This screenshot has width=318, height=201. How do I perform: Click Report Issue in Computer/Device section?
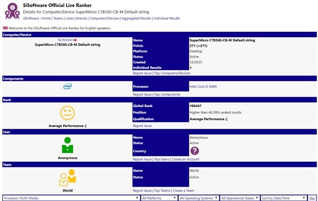pyautogui.click(x=142, y=73)
